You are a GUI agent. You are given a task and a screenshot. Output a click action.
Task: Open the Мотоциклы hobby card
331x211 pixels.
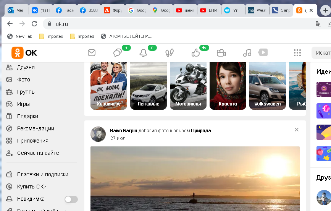pos(188,86)
